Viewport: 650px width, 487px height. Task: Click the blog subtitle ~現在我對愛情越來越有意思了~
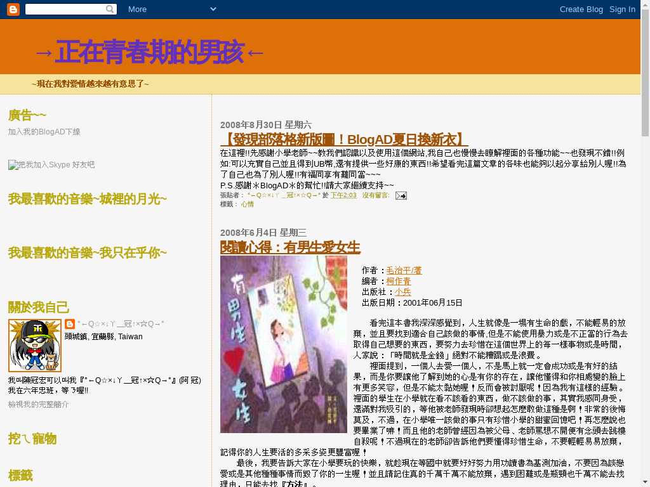pyautogui.click(x=90, y=84)
